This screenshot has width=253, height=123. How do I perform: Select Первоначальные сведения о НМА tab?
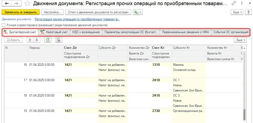tap(186, 32)
